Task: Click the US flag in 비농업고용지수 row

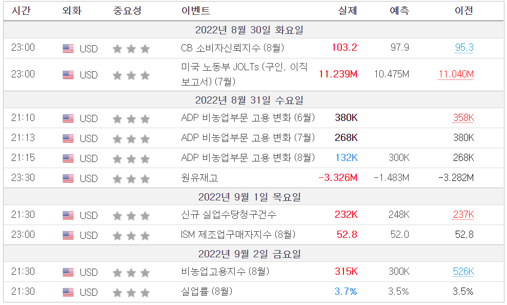Action: click(x=68, y=272)
